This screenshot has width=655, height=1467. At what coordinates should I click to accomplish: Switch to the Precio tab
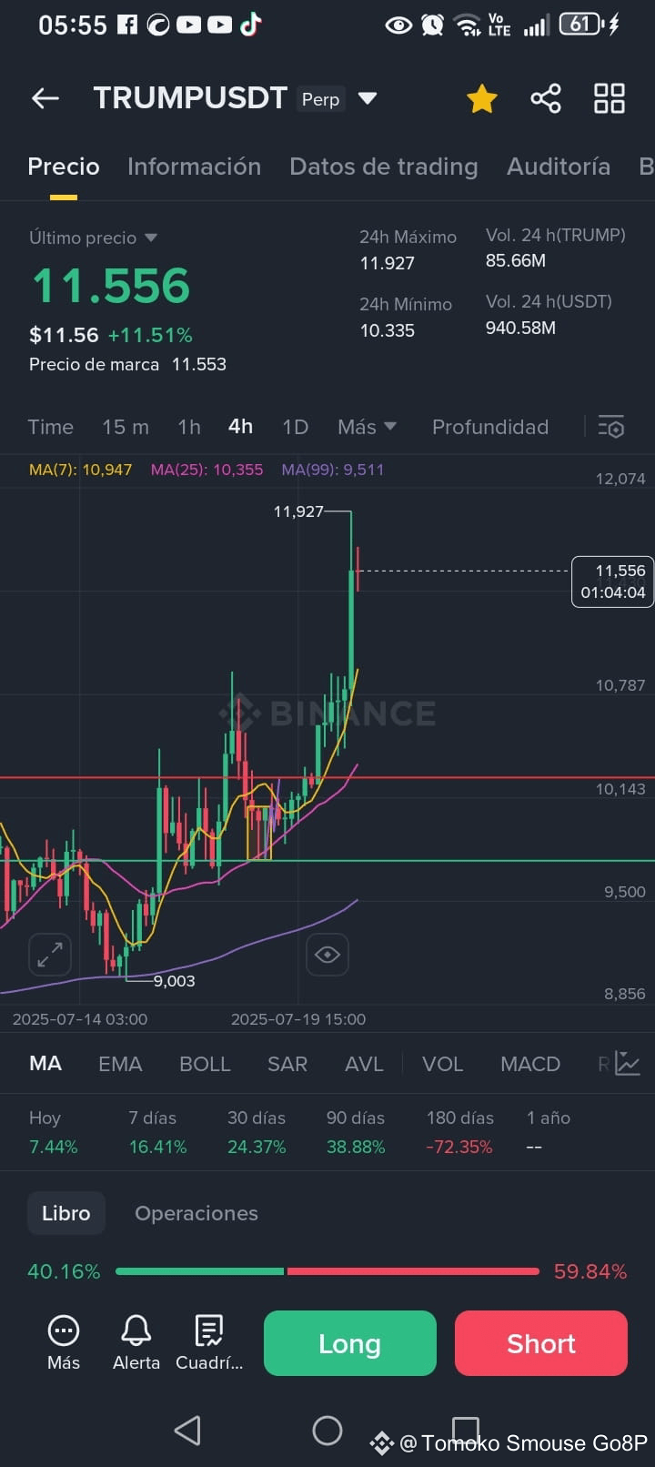click(64, 167)
